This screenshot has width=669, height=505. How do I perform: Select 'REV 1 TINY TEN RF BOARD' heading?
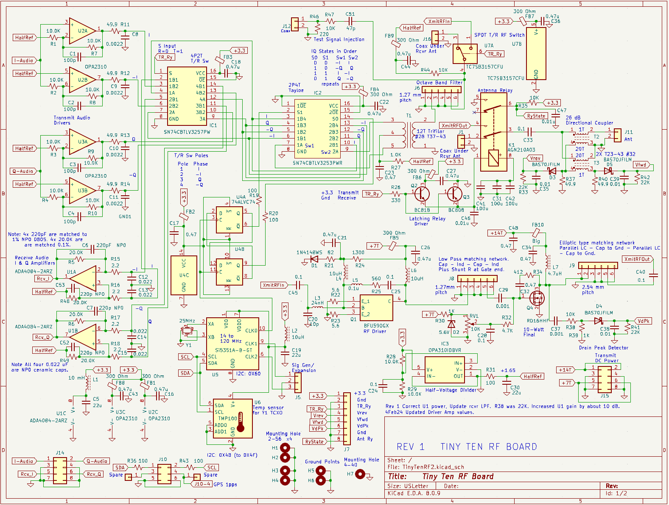coord(467,447)
